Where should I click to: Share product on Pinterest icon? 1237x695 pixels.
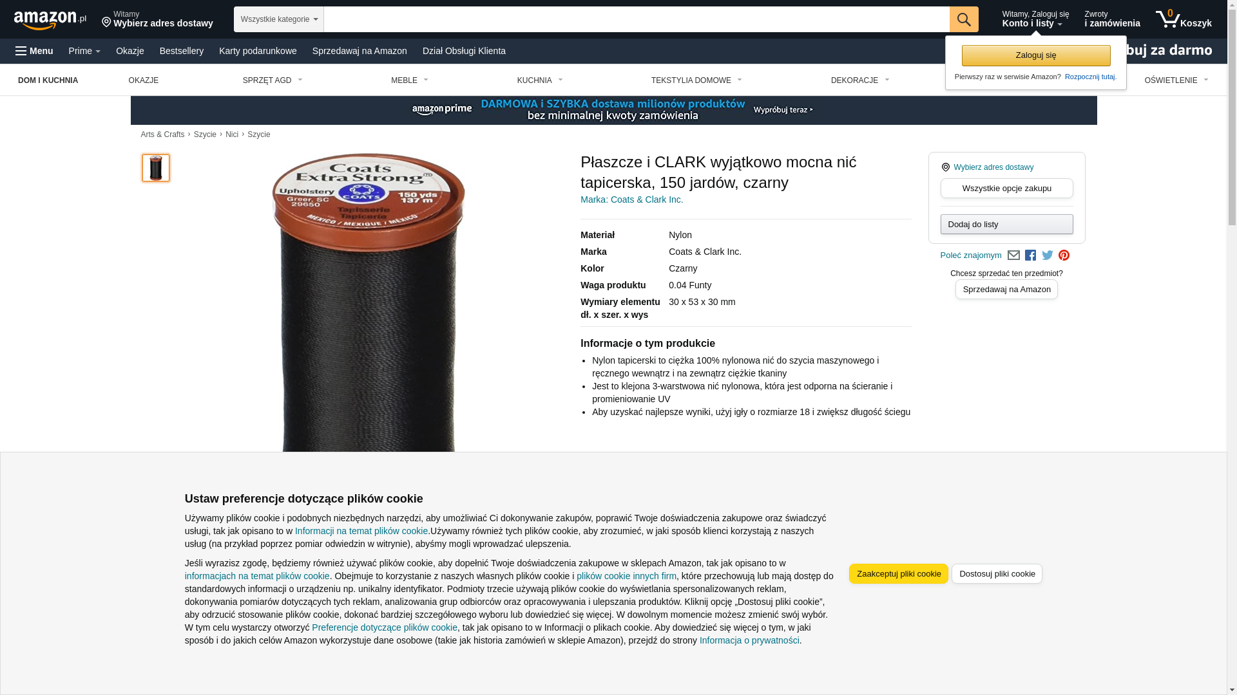pos(1064,255)
